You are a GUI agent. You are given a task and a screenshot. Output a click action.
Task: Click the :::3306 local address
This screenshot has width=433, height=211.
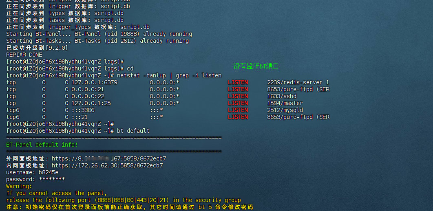(x=83, y=110)
